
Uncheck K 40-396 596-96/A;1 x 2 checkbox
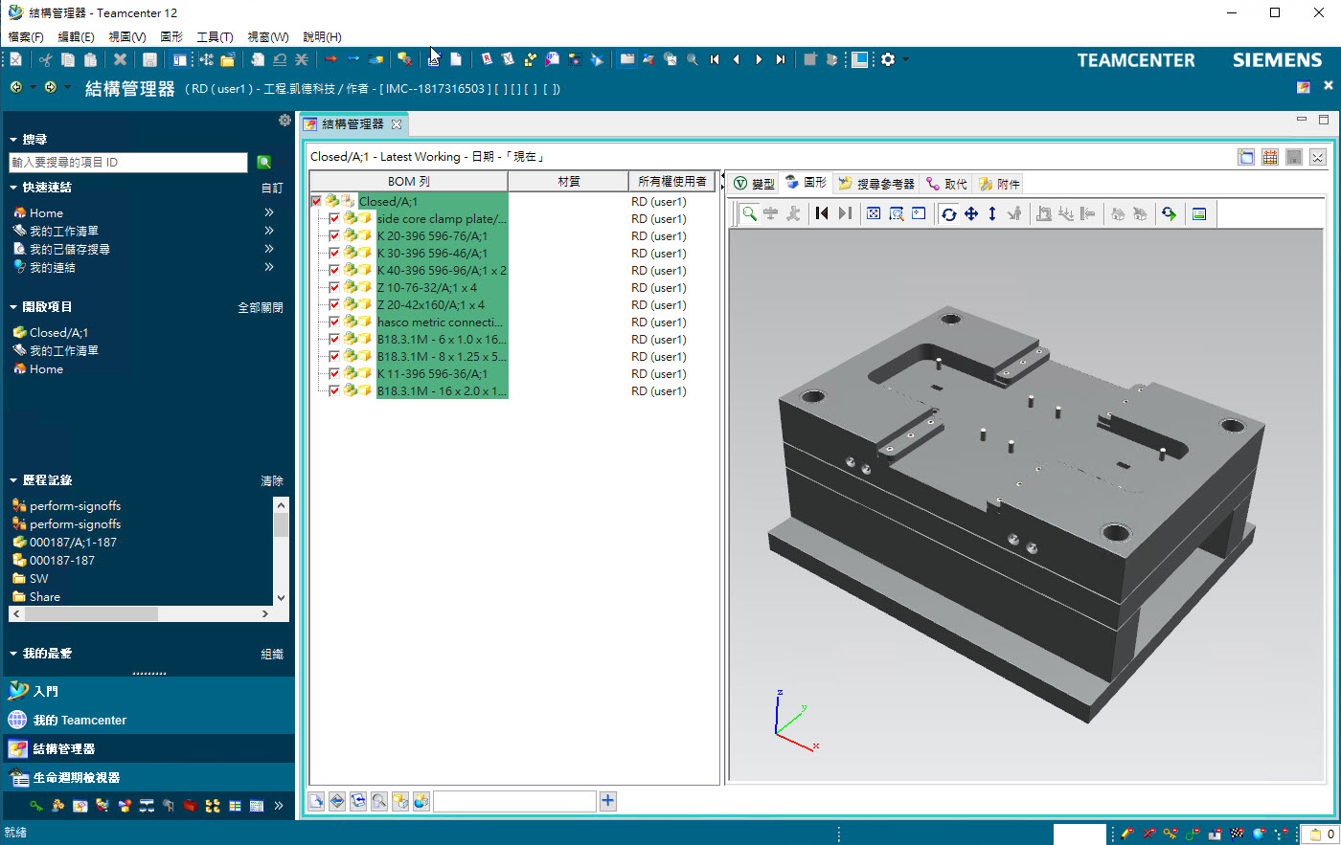point(334,271)
